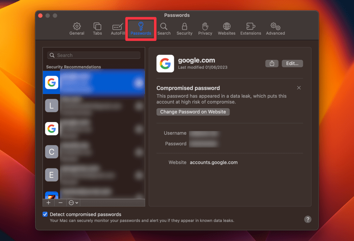
Task: Click the Compromised password heading
Action: [x=188, y=88]
